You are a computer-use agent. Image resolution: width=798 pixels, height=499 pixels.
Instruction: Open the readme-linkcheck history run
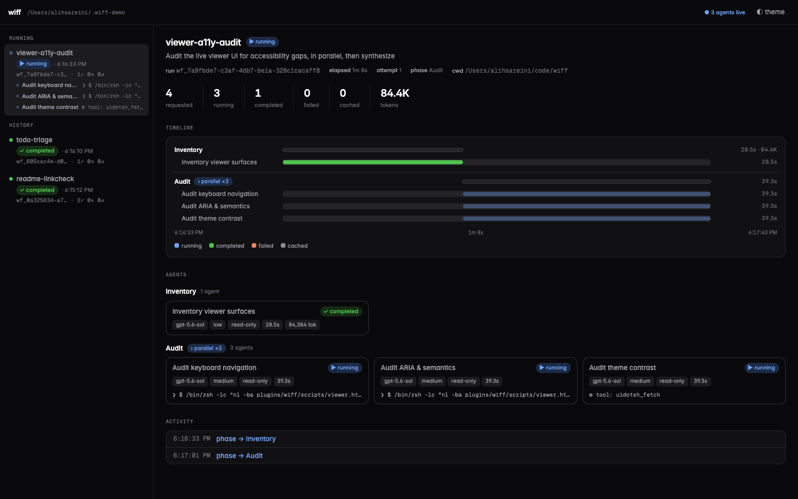point(76,189)
